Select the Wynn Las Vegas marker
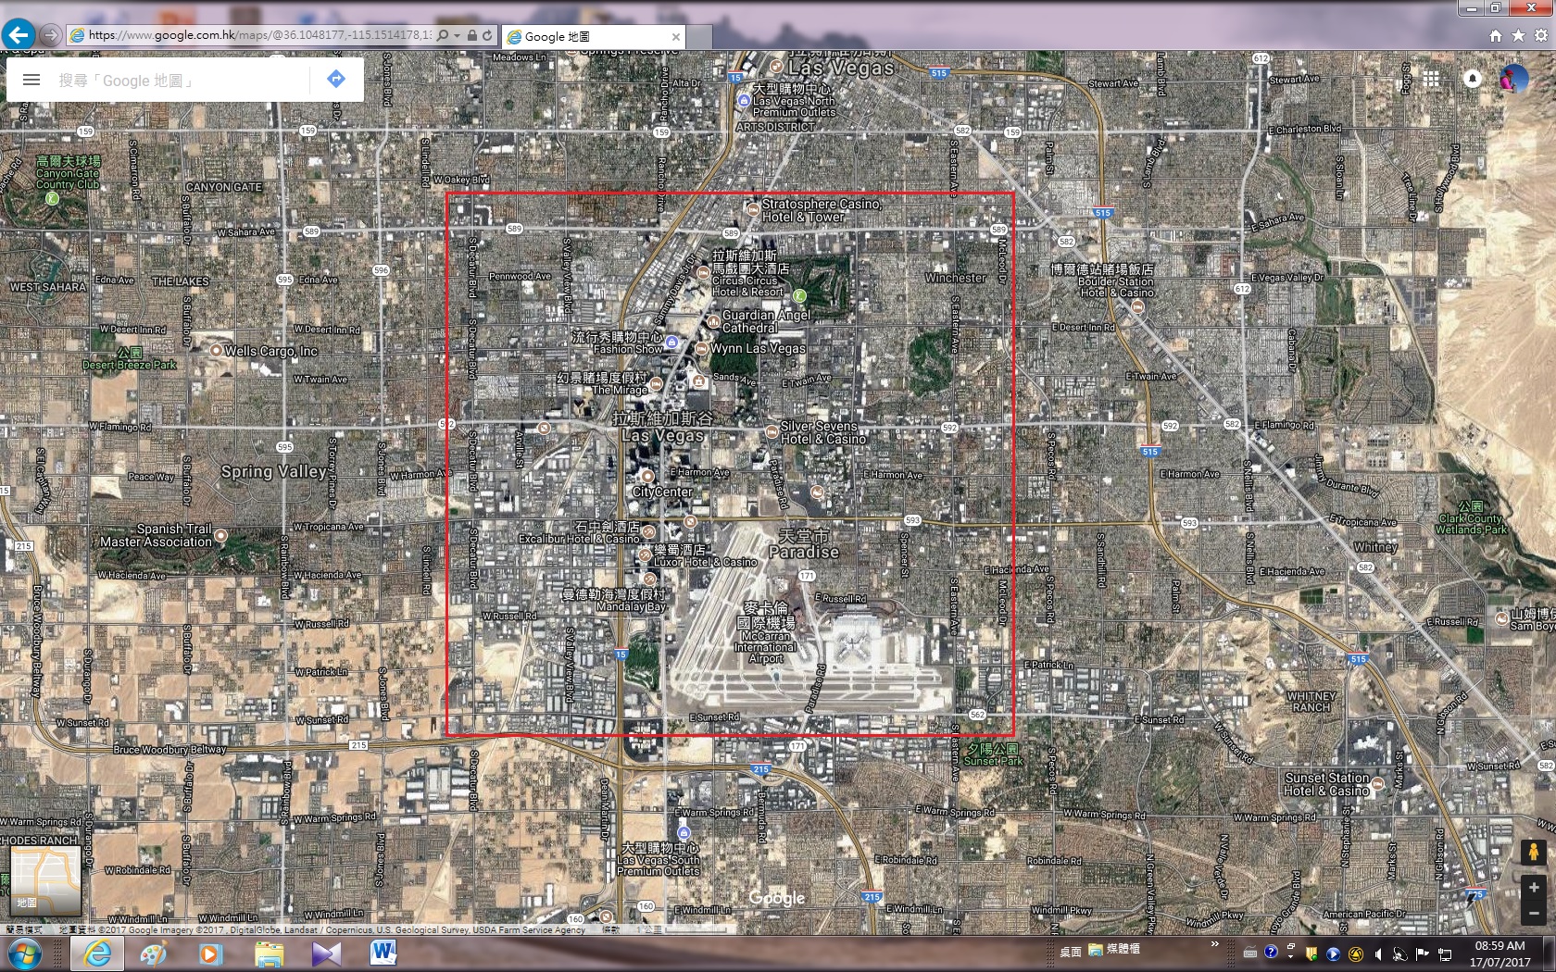Viewport: 1556px width, 972px height. 701,349
